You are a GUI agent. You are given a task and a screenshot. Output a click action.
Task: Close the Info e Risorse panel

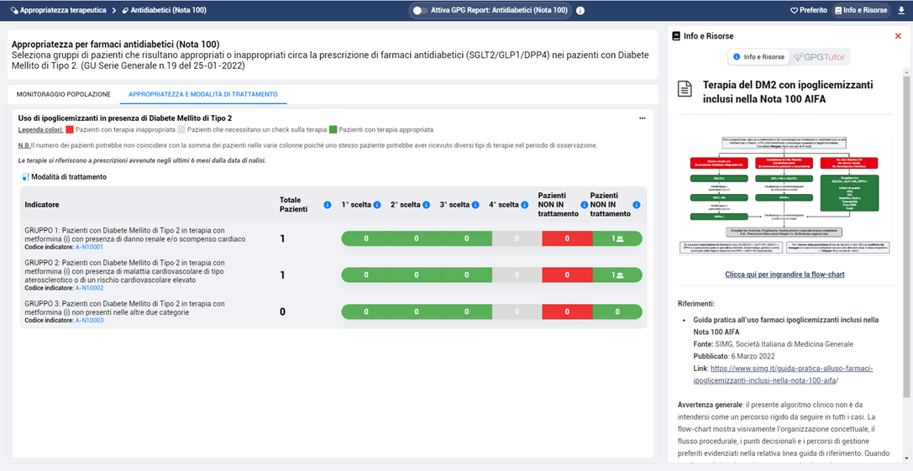tap(898, 36)
